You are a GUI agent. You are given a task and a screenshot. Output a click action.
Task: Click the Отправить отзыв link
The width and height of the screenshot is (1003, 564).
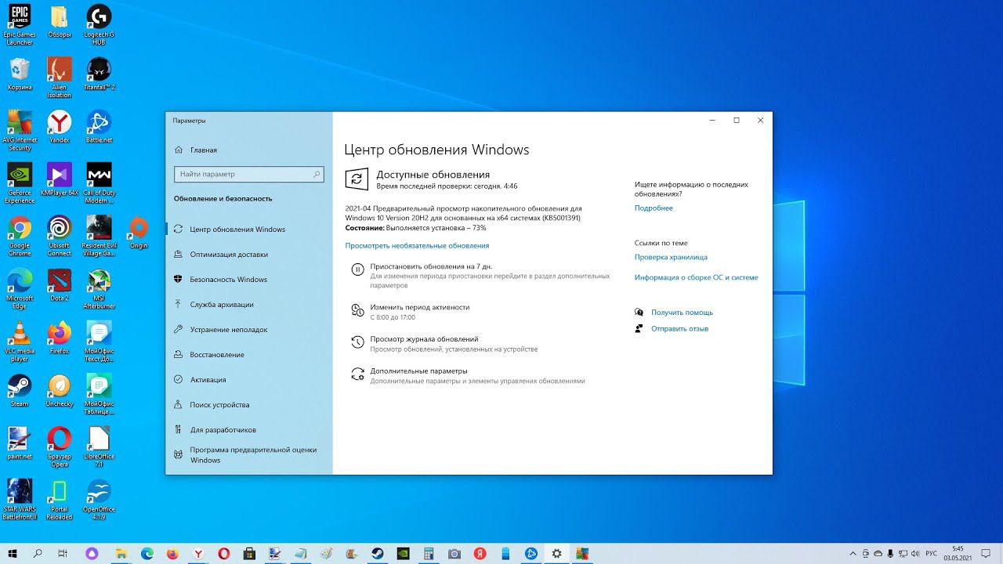tap(679, 329)
